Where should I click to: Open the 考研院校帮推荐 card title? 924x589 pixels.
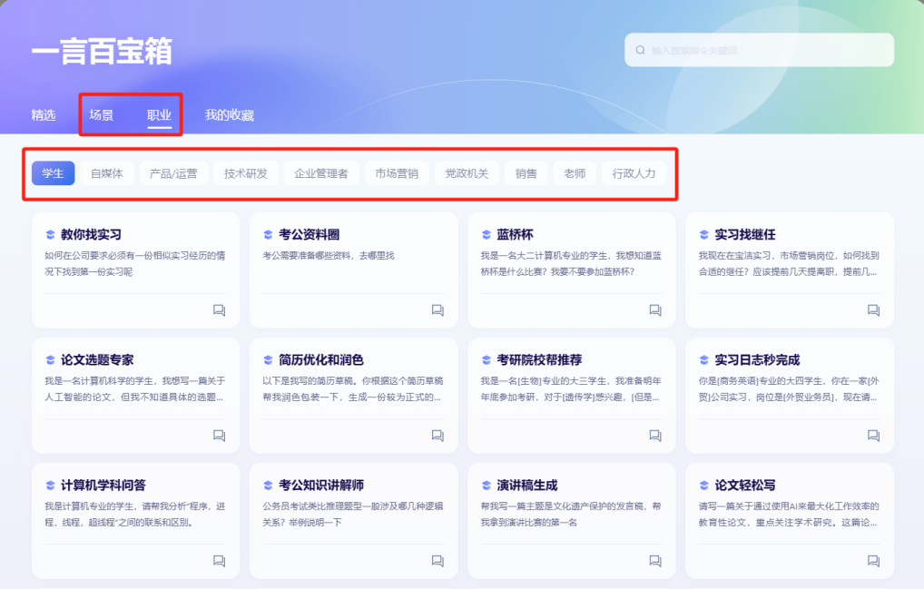(539, 360)
